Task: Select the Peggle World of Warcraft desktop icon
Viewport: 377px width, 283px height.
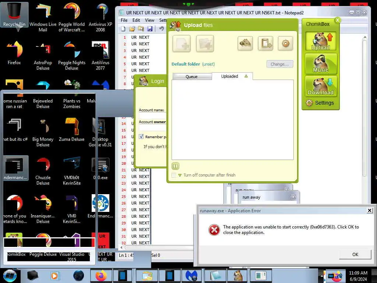Action: pos(72,17)
